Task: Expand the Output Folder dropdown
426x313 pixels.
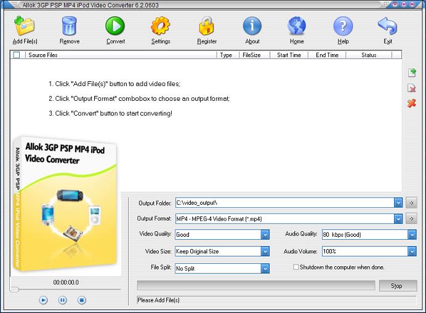Action: click(x=398, y=203)
